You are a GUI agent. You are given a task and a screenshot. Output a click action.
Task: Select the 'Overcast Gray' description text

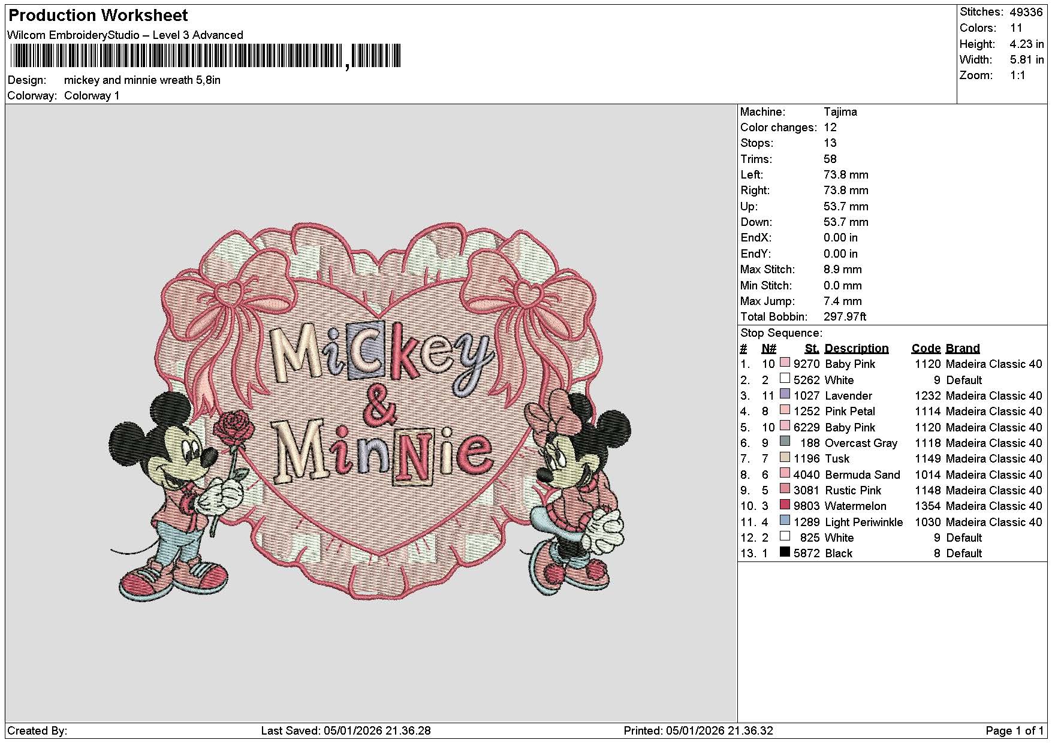click(x=861, y=443)
